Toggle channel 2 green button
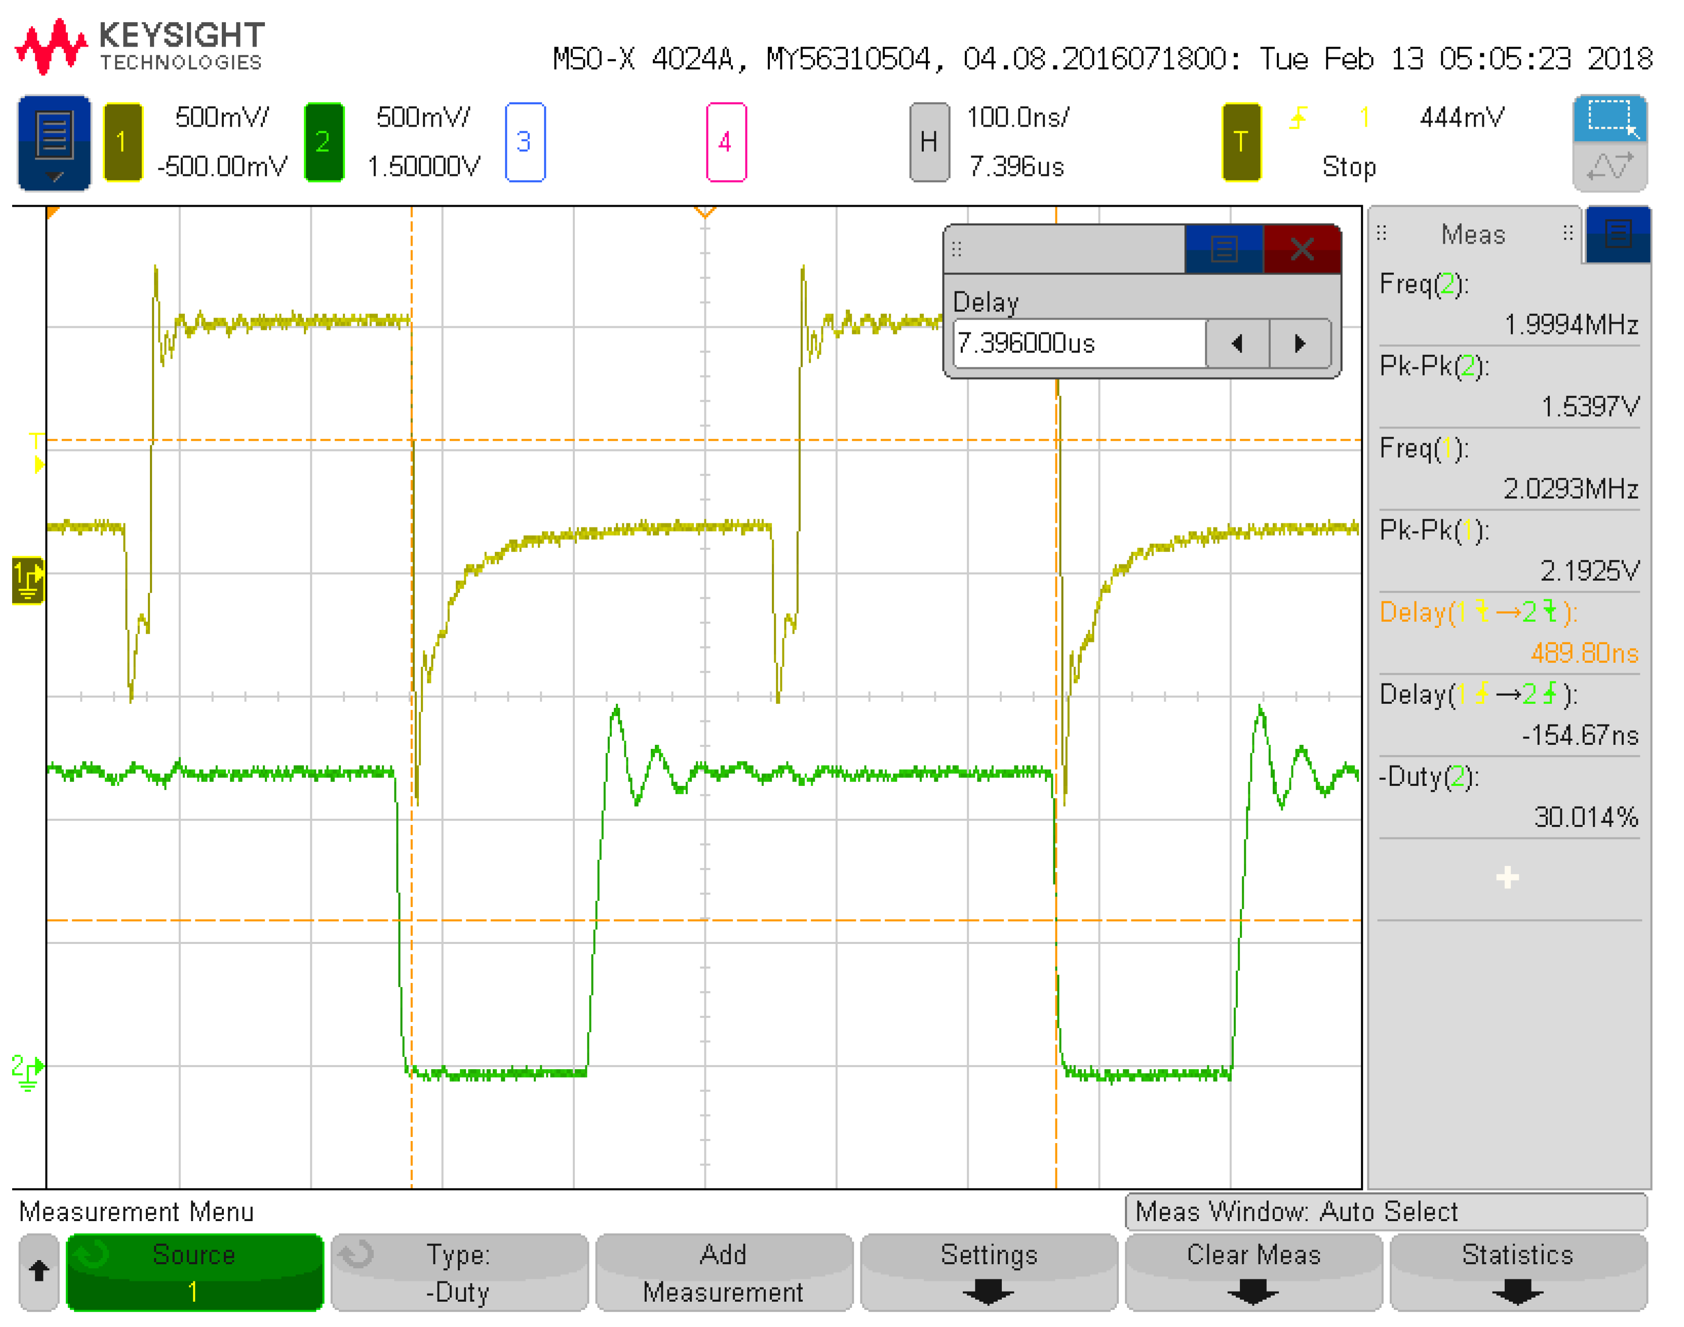 coord(324,142)
